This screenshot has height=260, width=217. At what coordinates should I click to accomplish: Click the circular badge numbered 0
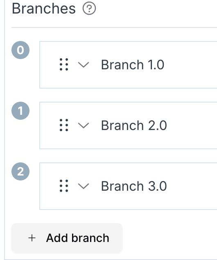[x=20, y=50]
